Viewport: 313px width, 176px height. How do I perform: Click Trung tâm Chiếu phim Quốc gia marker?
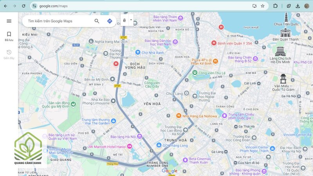tap(224, 116)
